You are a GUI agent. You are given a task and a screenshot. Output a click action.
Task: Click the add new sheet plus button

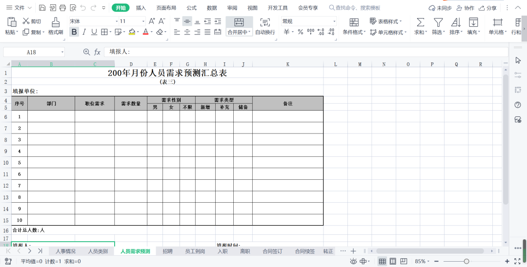[353, 251]
